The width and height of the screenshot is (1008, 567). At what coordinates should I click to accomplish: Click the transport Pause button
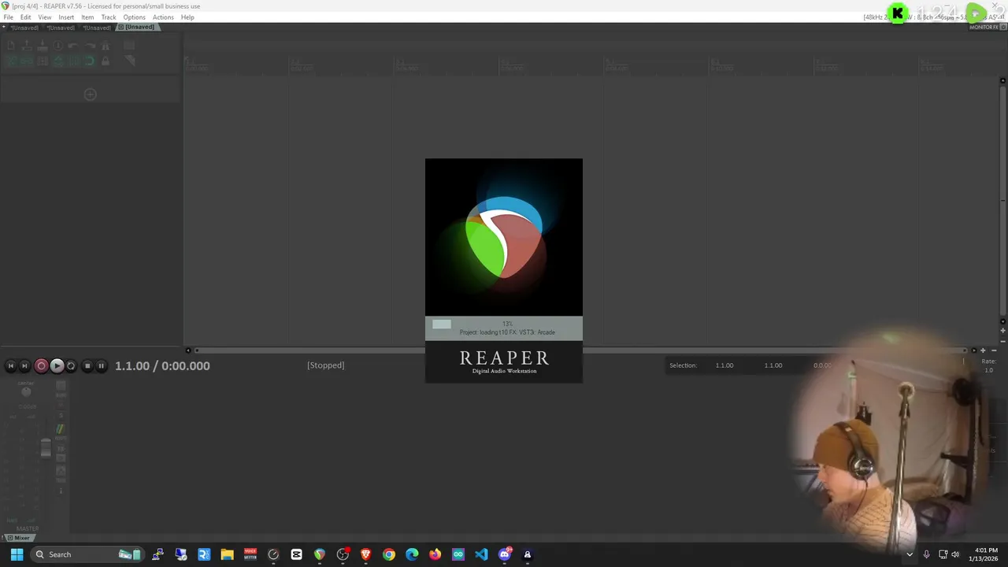101,365
